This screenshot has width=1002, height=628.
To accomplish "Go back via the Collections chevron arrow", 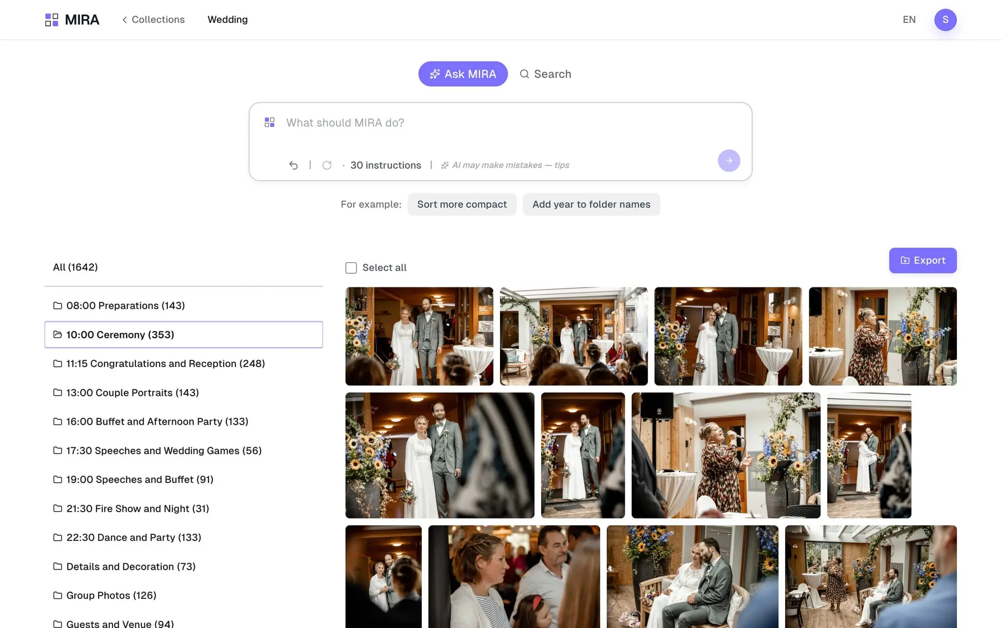I will pos(125,20).
